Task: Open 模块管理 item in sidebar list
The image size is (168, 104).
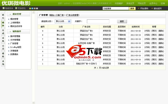Action: 14,19
